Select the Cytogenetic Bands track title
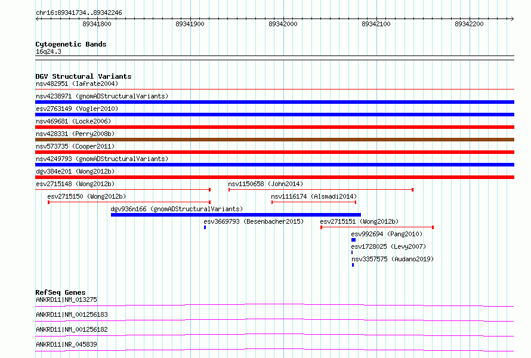Viewport: 531px width, 358px height. click(x=71, y=44)
